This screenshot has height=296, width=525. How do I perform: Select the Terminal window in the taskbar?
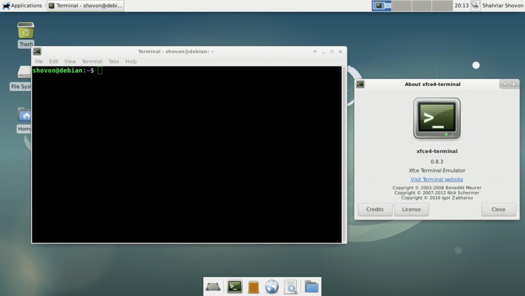(x=85, y=6)
